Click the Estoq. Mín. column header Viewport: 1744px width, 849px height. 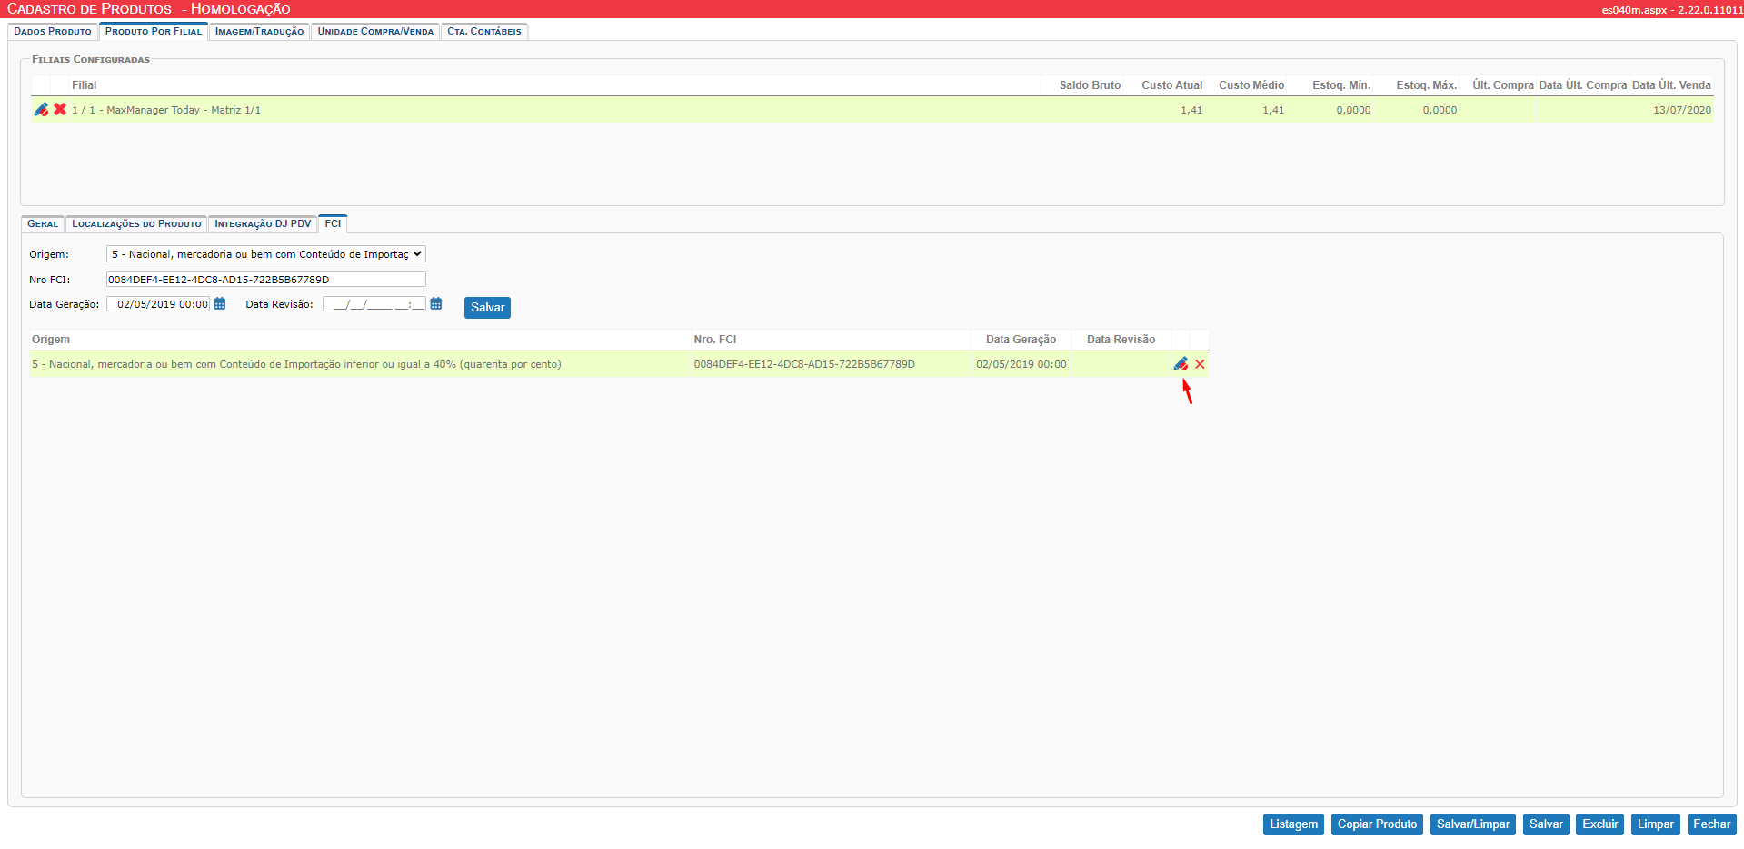pyautogui.click(x=1341, y=85)
